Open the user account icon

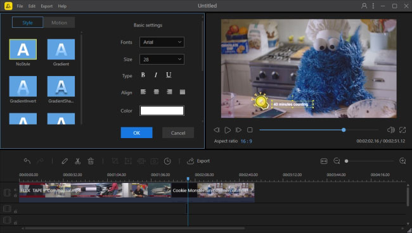(x=364, y=6)
